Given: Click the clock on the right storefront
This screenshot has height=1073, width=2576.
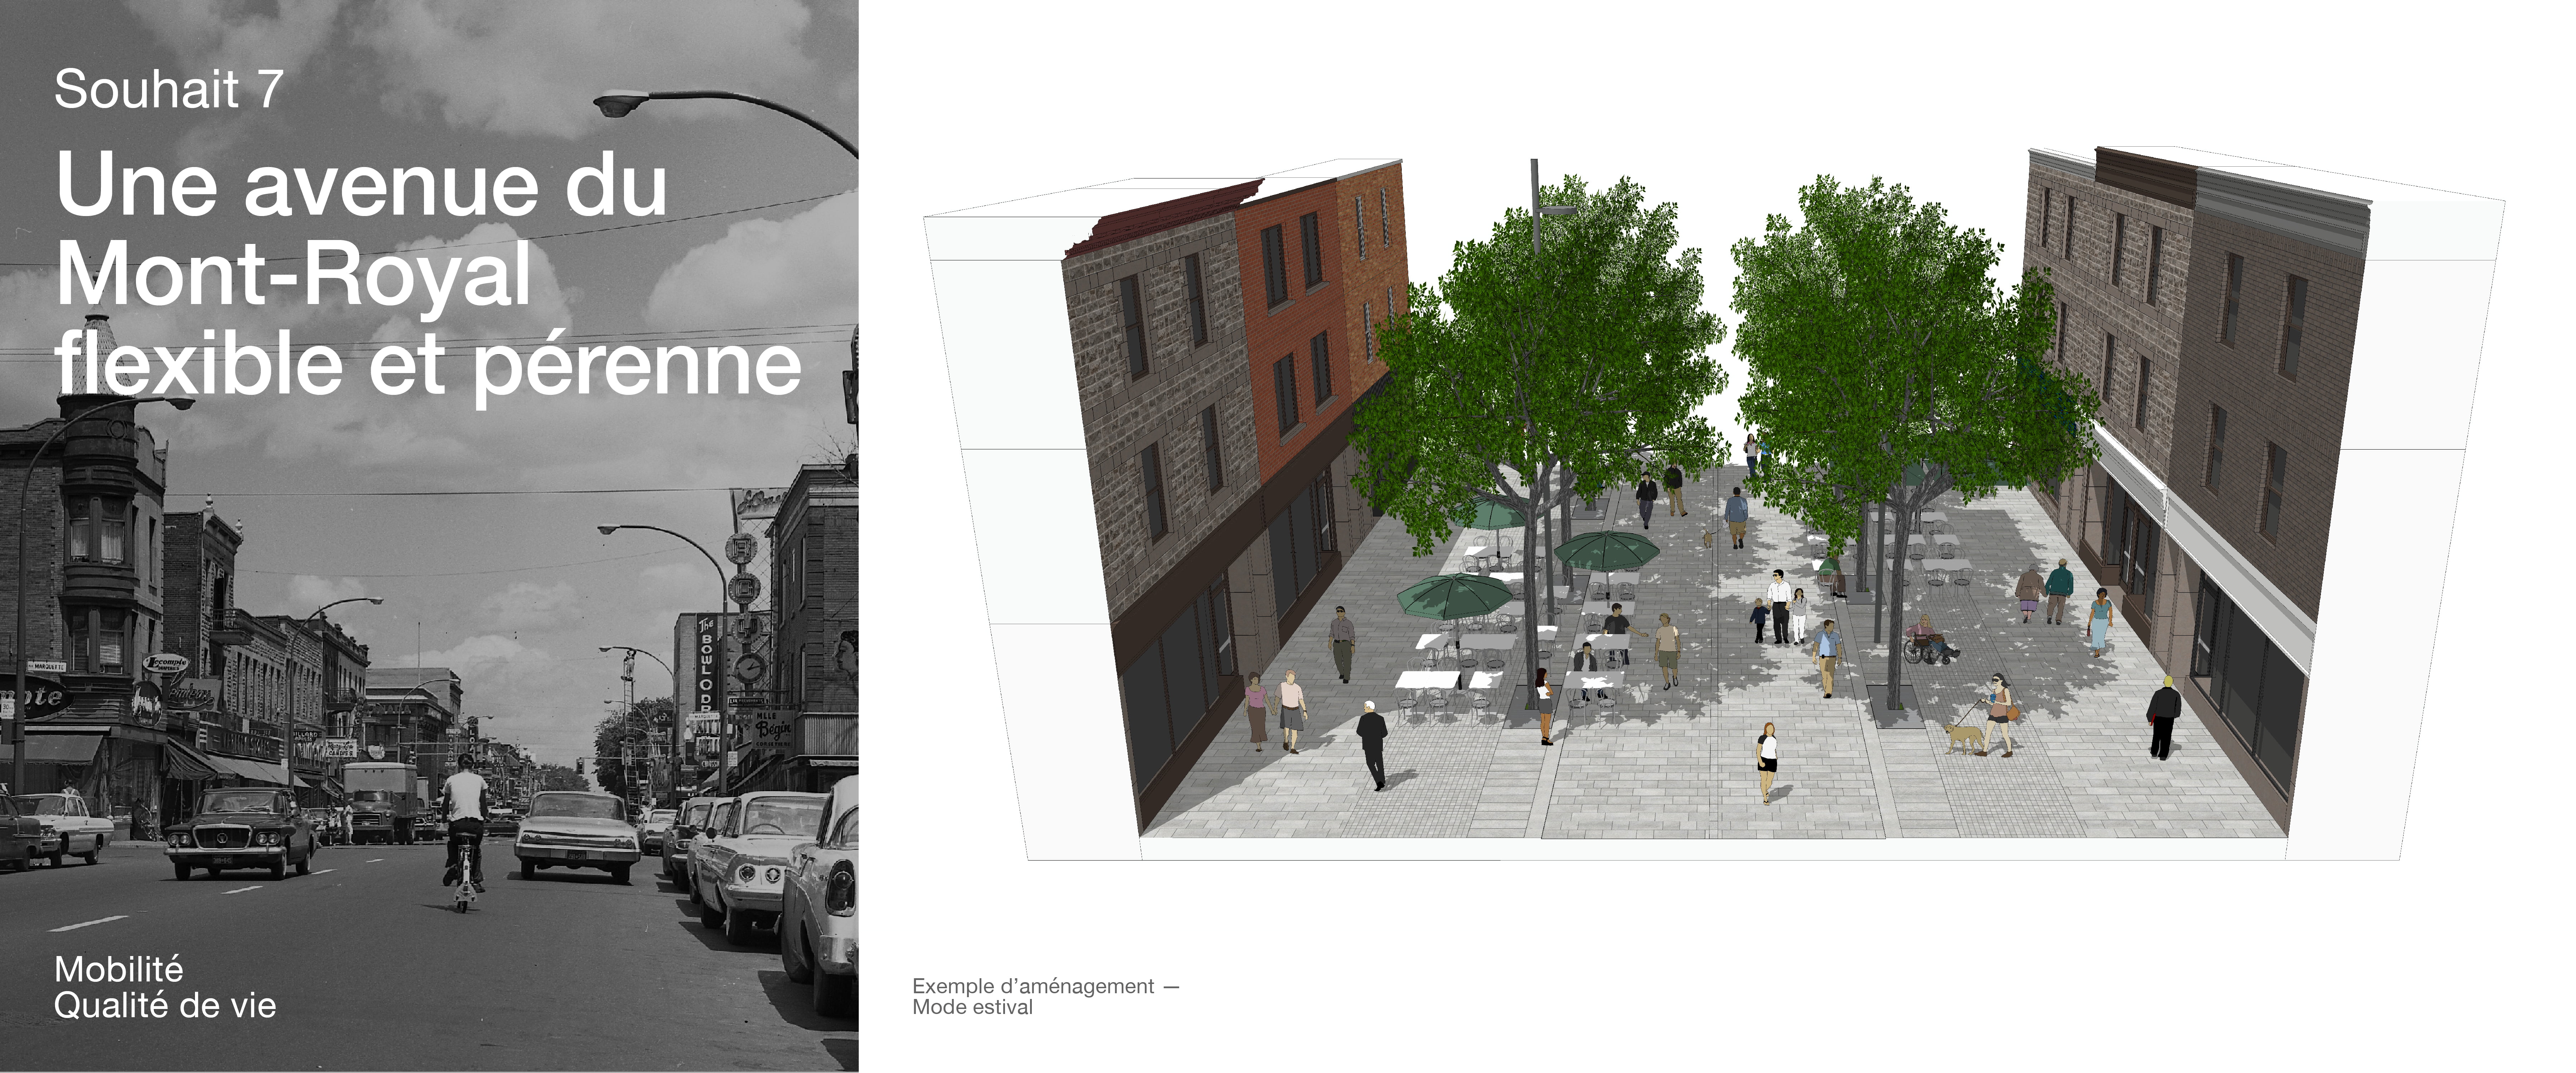Looking at the screenshot, I should [x=749, y=667].
